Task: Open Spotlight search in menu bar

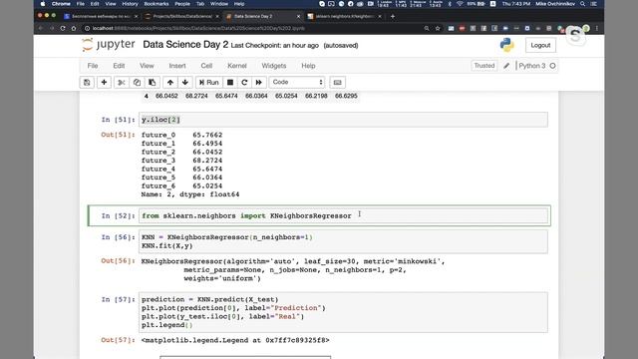Action: pyautogui.click(x=582, y=4)
